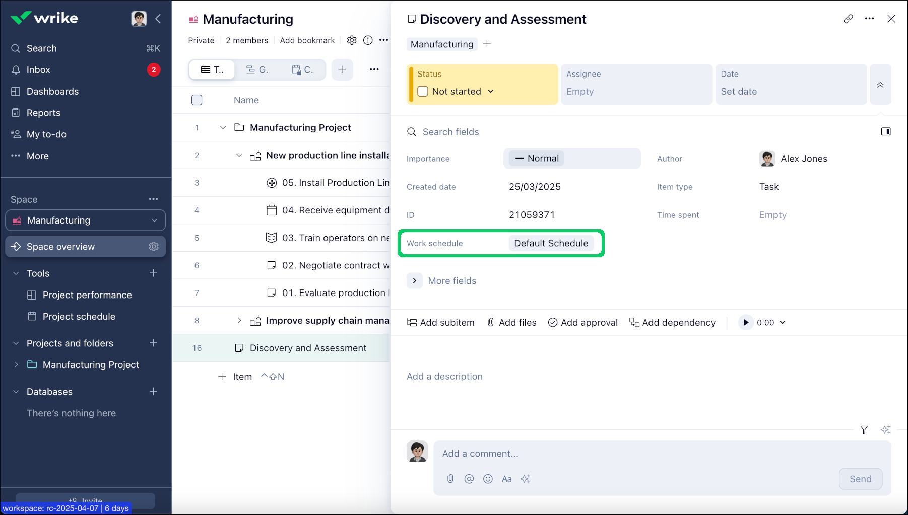The image size is (908, 515).
Task: Collapse the Manufacturing Project folder row
Action: coord(223,128)
